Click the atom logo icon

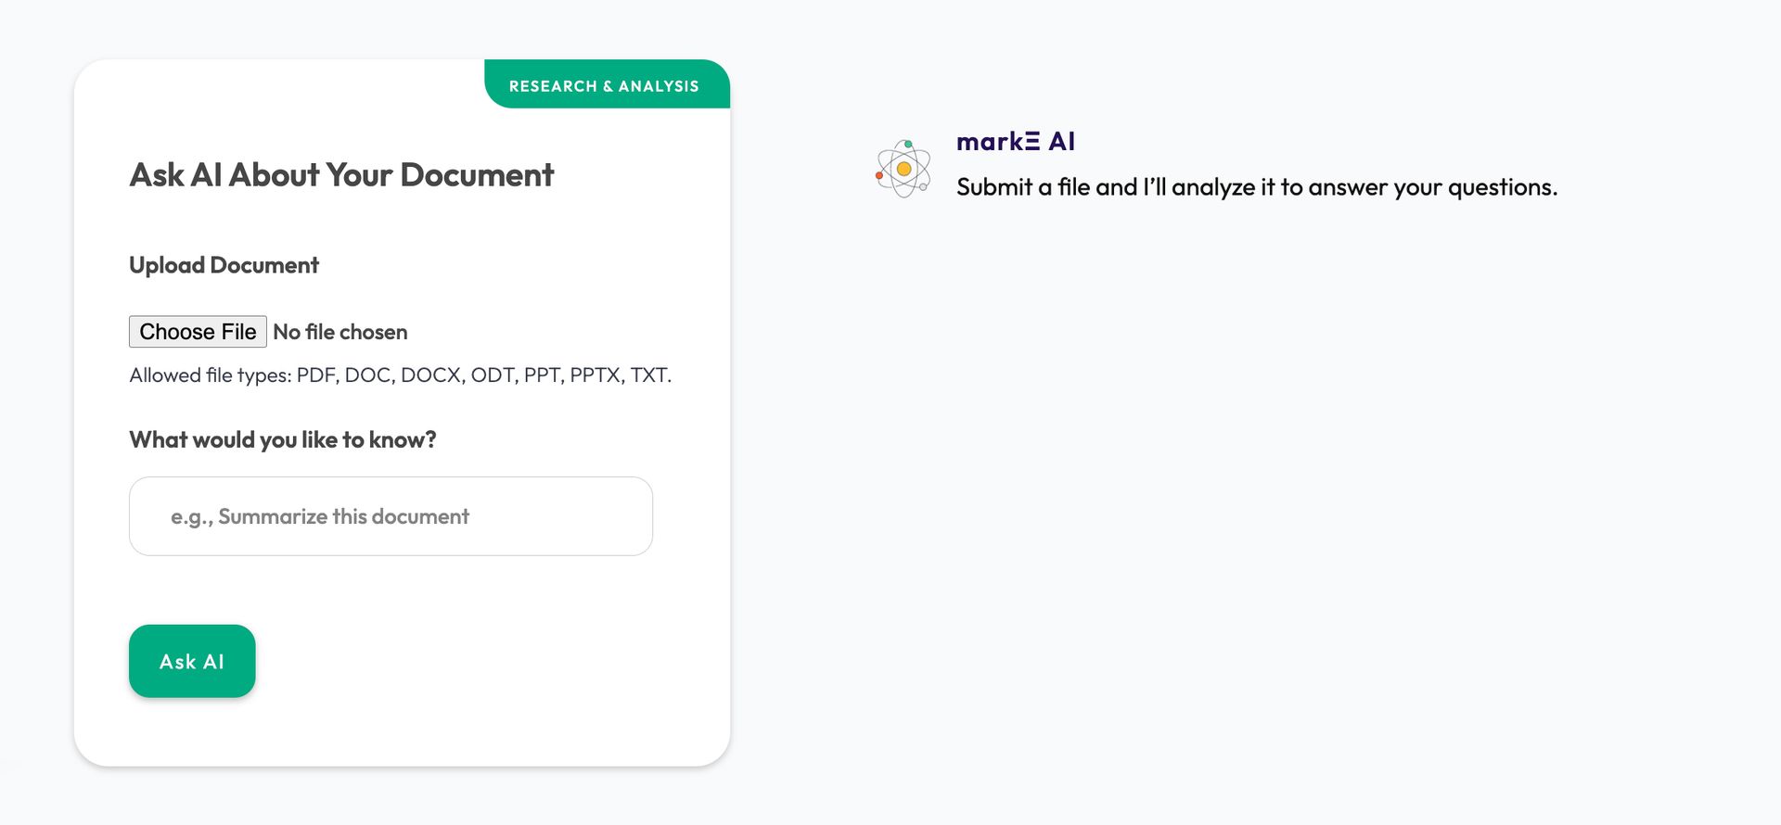point(903,169)
